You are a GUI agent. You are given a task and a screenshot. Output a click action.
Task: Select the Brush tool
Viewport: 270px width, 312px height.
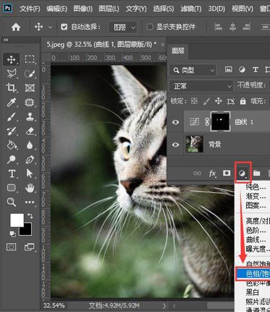tap(11, 116)
